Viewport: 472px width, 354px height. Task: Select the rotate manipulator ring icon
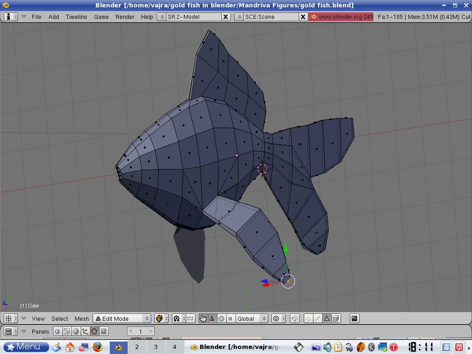coord(221,319)
